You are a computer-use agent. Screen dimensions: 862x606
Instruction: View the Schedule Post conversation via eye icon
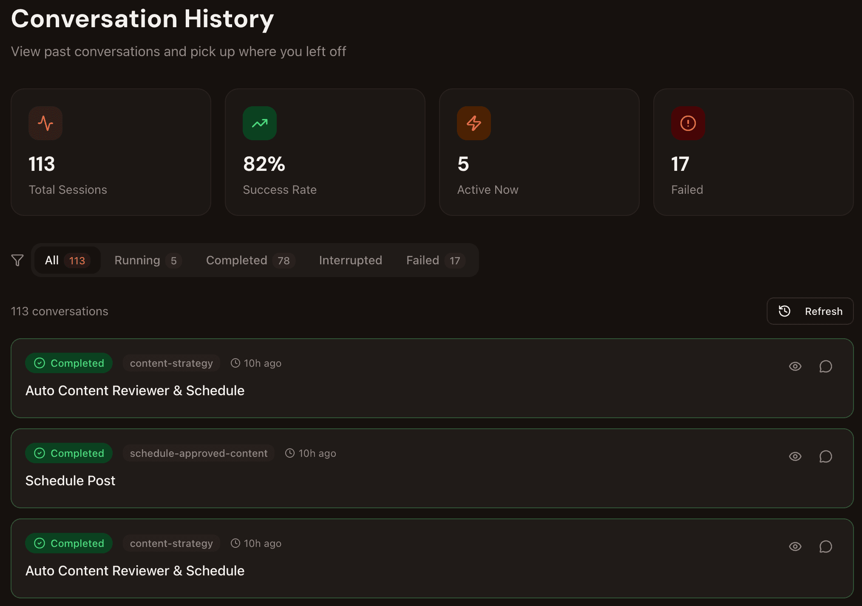tap(795, 456)
